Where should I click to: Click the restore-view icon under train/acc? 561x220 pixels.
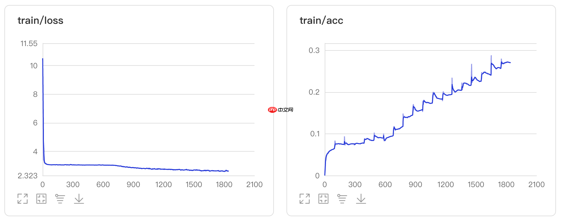pyautogui.click(x=323, y=199)
